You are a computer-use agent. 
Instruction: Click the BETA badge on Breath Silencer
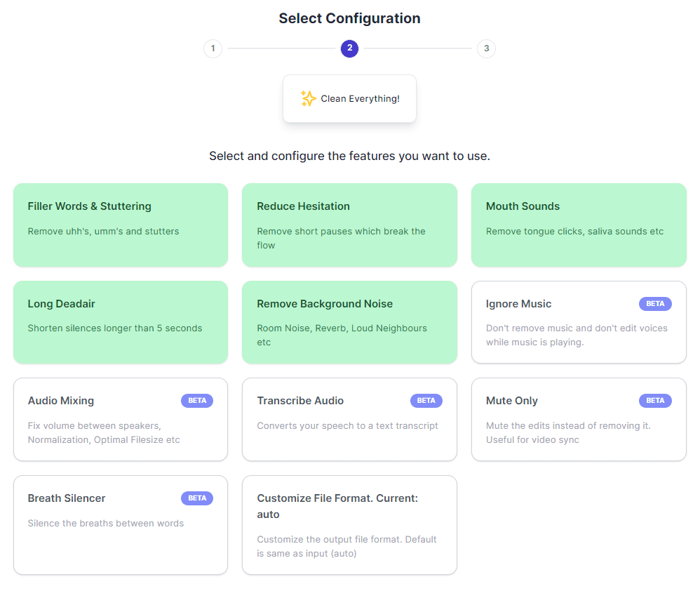[197, 498]
